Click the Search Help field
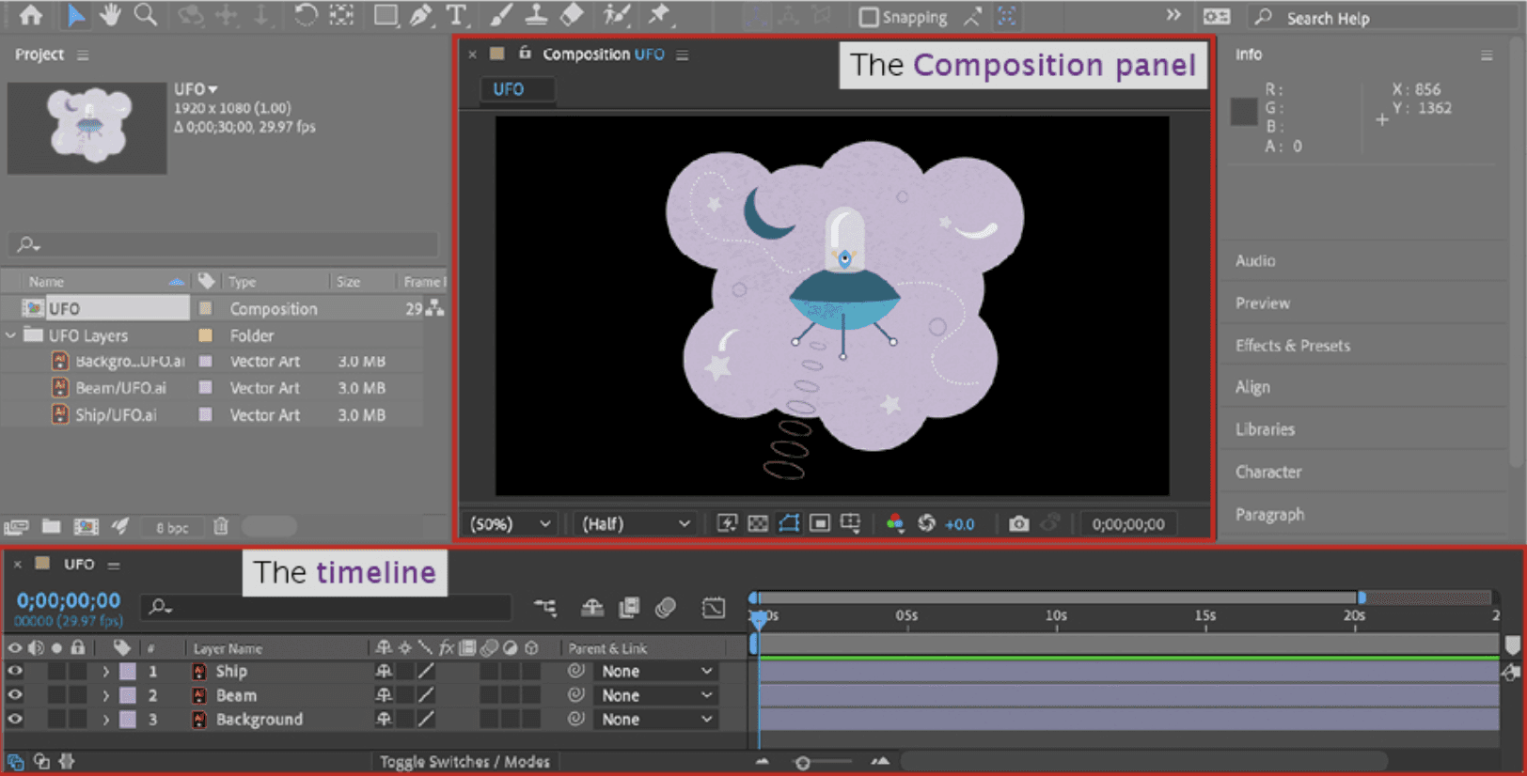 [x=1384, y=18]
